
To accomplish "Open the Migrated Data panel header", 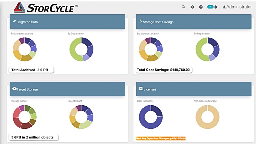I will tap(67, 21).
